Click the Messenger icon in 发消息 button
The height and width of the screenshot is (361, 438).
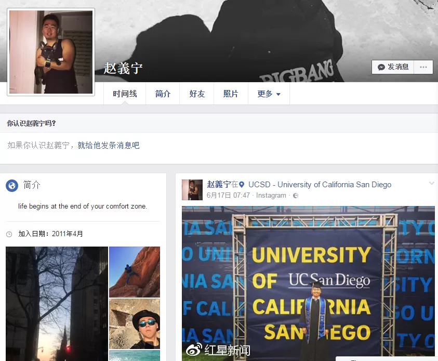381,67
